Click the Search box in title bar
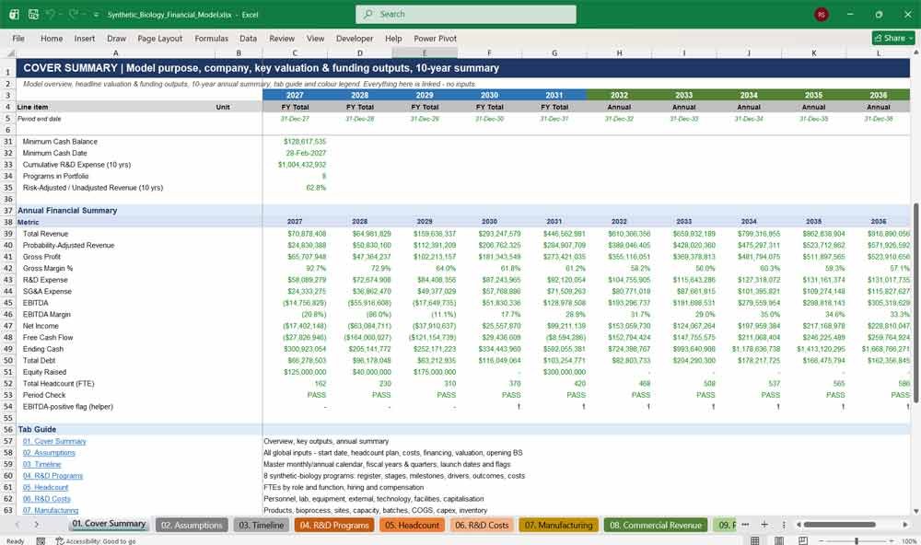Screen dimensions: 921x545 click(465, 14)
